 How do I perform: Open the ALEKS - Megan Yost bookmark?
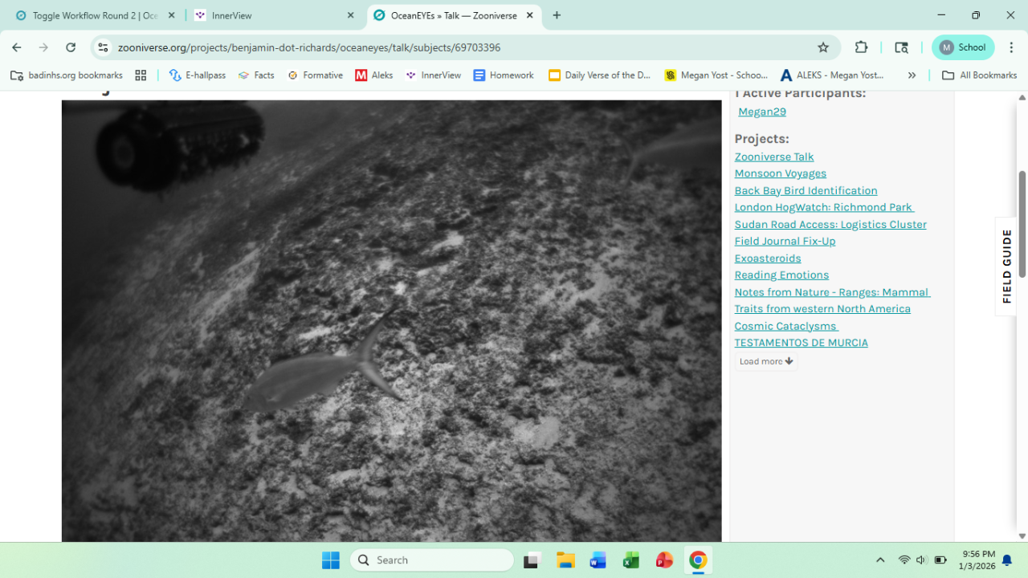click(x=832, y=75)
